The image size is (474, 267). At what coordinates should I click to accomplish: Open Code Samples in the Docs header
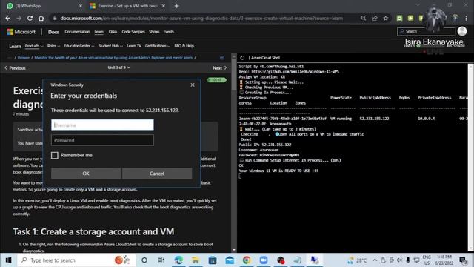pos(133,32)
